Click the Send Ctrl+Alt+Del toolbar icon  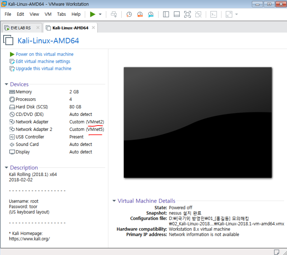(x=114, y=14)
